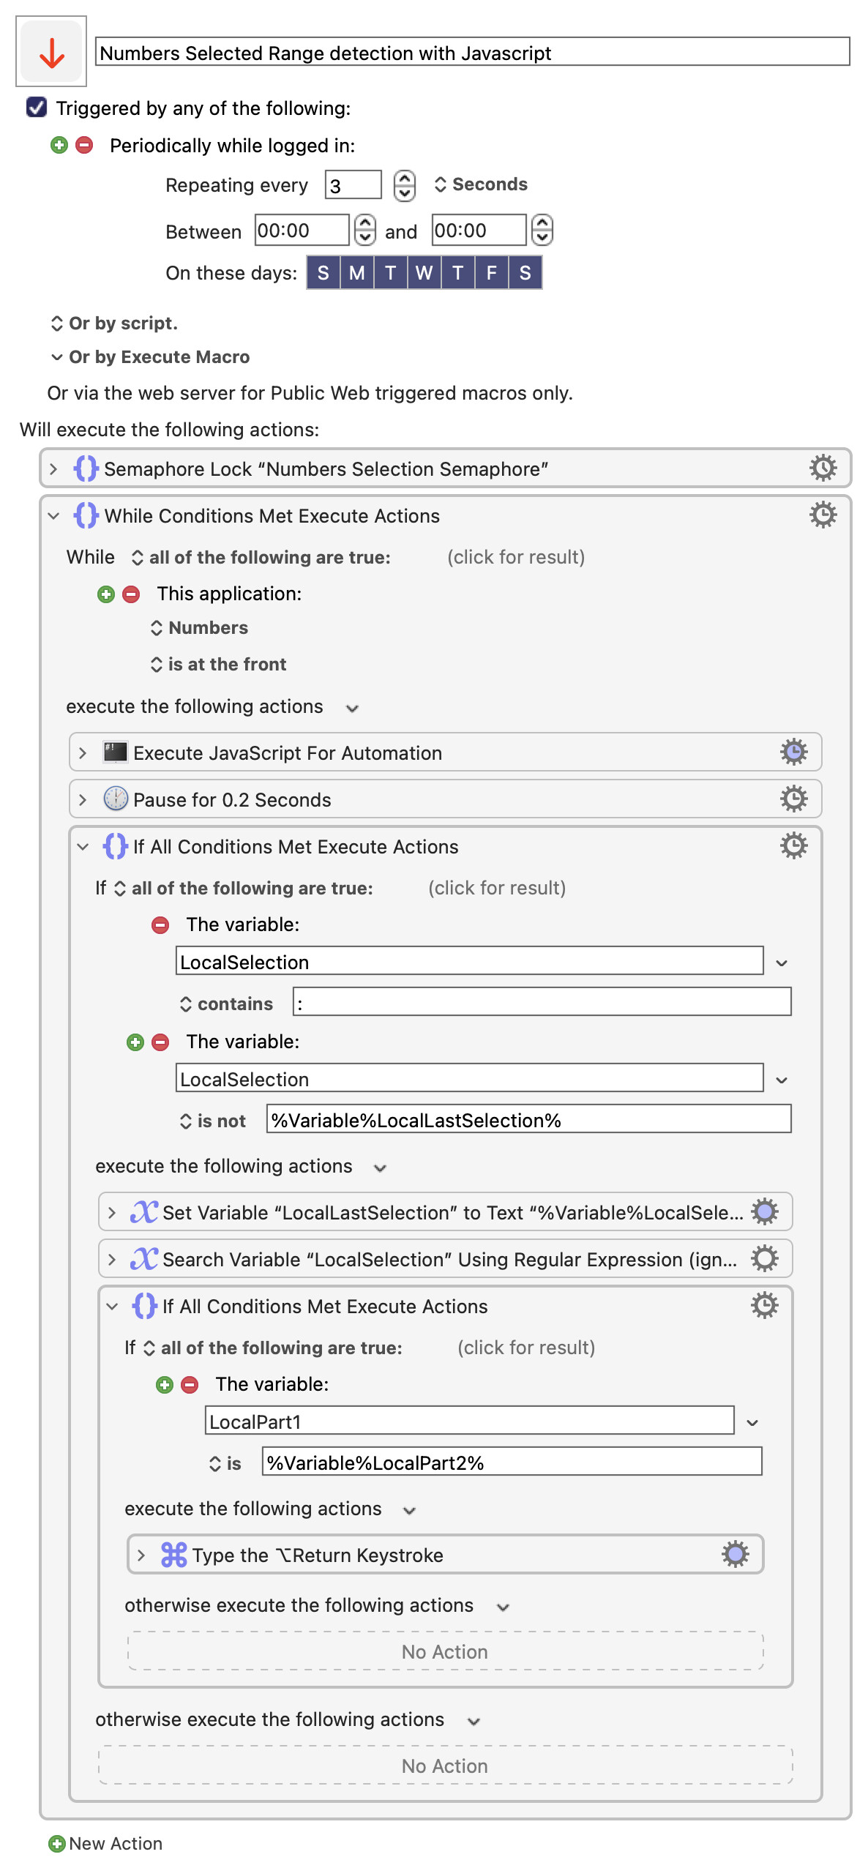Add a new trigger with green plus
This screenshot has height=1868, width=868.
click(59, 145)
